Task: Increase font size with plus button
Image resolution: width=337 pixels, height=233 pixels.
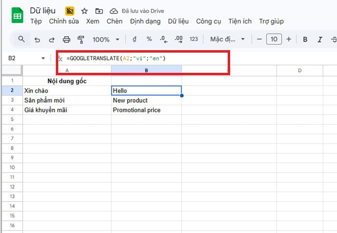Action: coord(289,40)
